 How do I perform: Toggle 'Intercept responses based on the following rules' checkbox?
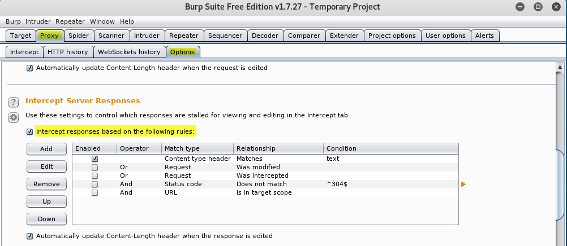point(30,132)
